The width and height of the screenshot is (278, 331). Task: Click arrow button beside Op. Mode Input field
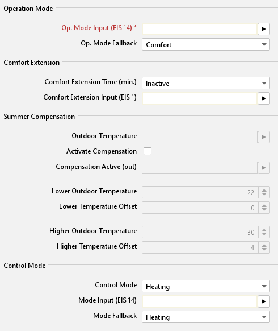(x=264, y=29)
